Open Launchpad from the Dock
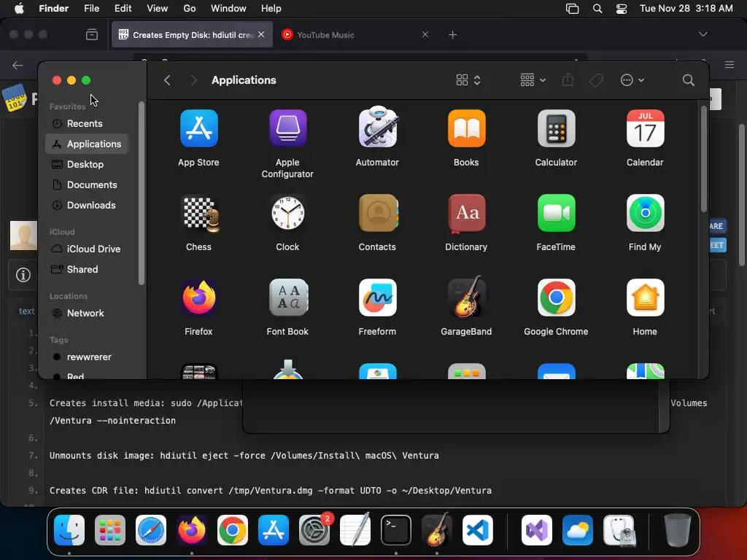This screenshot has height=560, width=747. 110,530
